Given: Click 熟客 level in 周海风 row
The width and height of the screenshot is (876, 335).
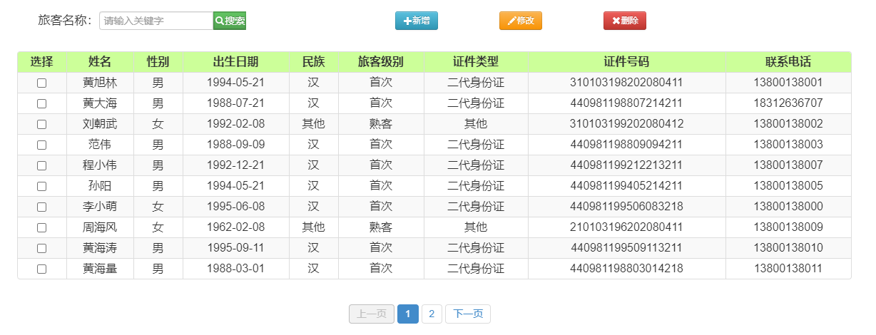Looking at the screenshot, I should (381, 227).
